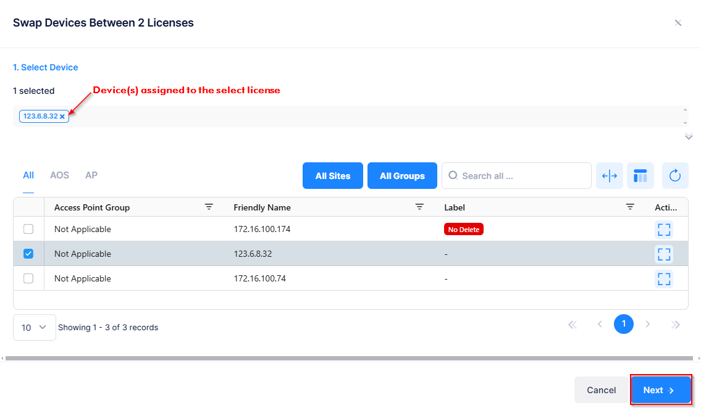
Task: Open the page size dropdown showing 10
Action: point(35,327)
